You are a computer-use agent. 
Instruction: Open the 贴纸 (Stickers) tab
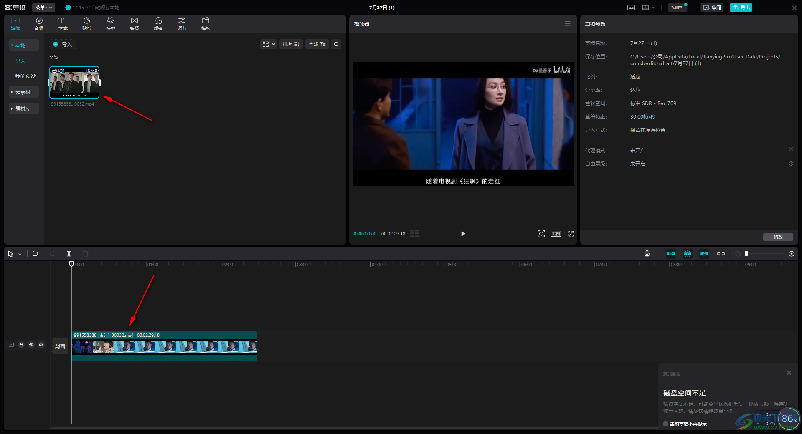(x=87, y=24)
